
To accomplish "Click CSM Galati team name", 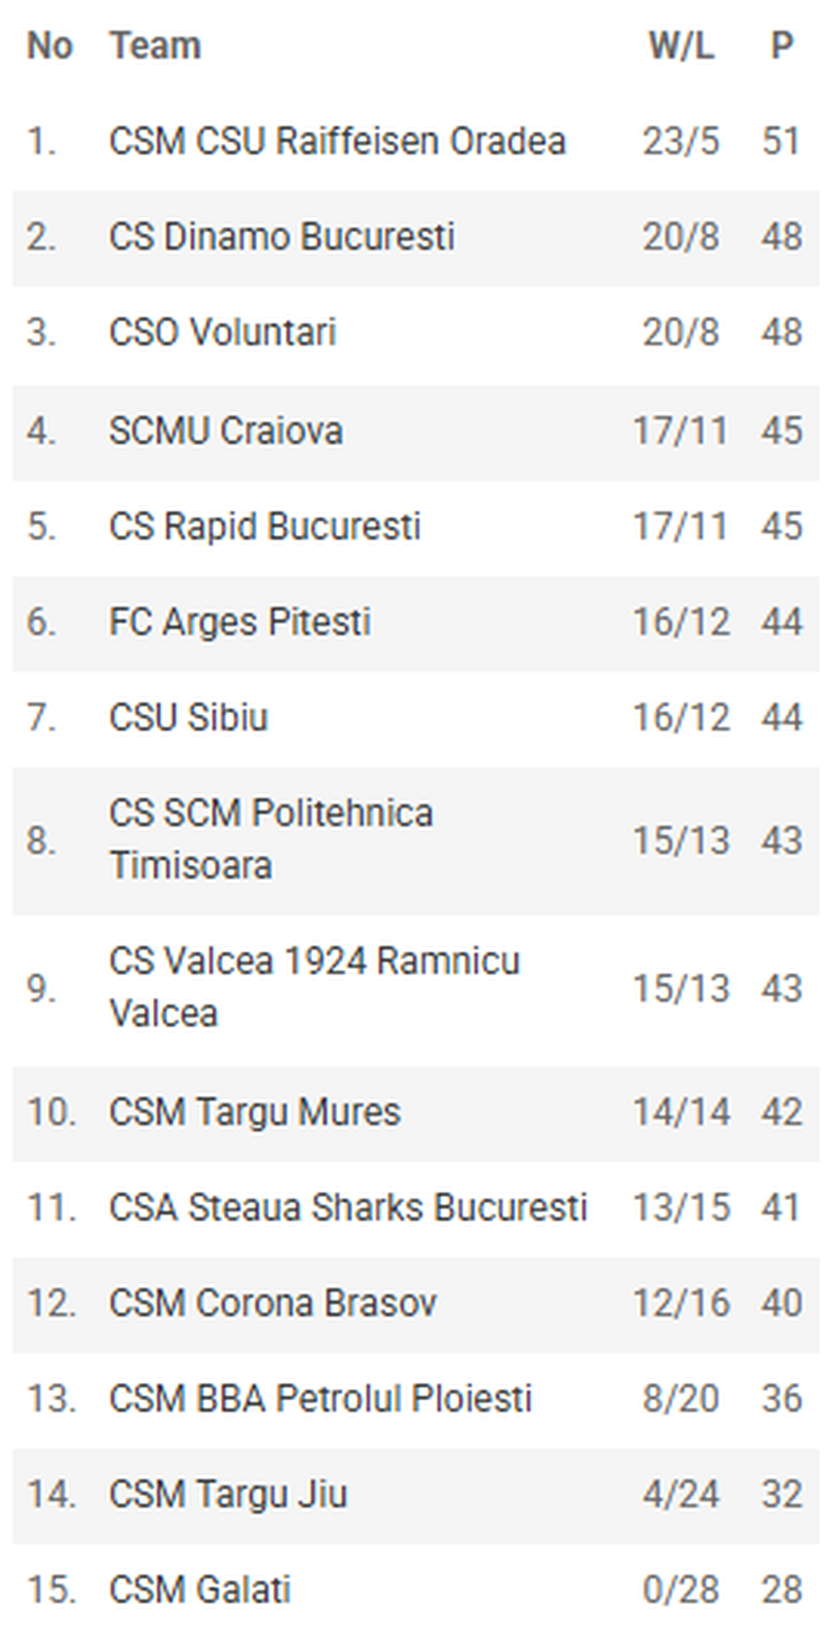I will tap(199, 1590).
